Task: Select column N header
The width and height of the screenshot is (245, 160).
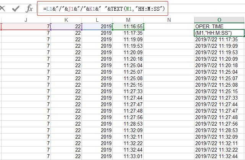Action: pos(169,20)
